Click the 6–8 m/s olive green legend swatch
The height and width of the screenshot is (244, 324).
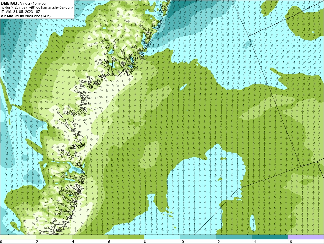pos(126,237)
